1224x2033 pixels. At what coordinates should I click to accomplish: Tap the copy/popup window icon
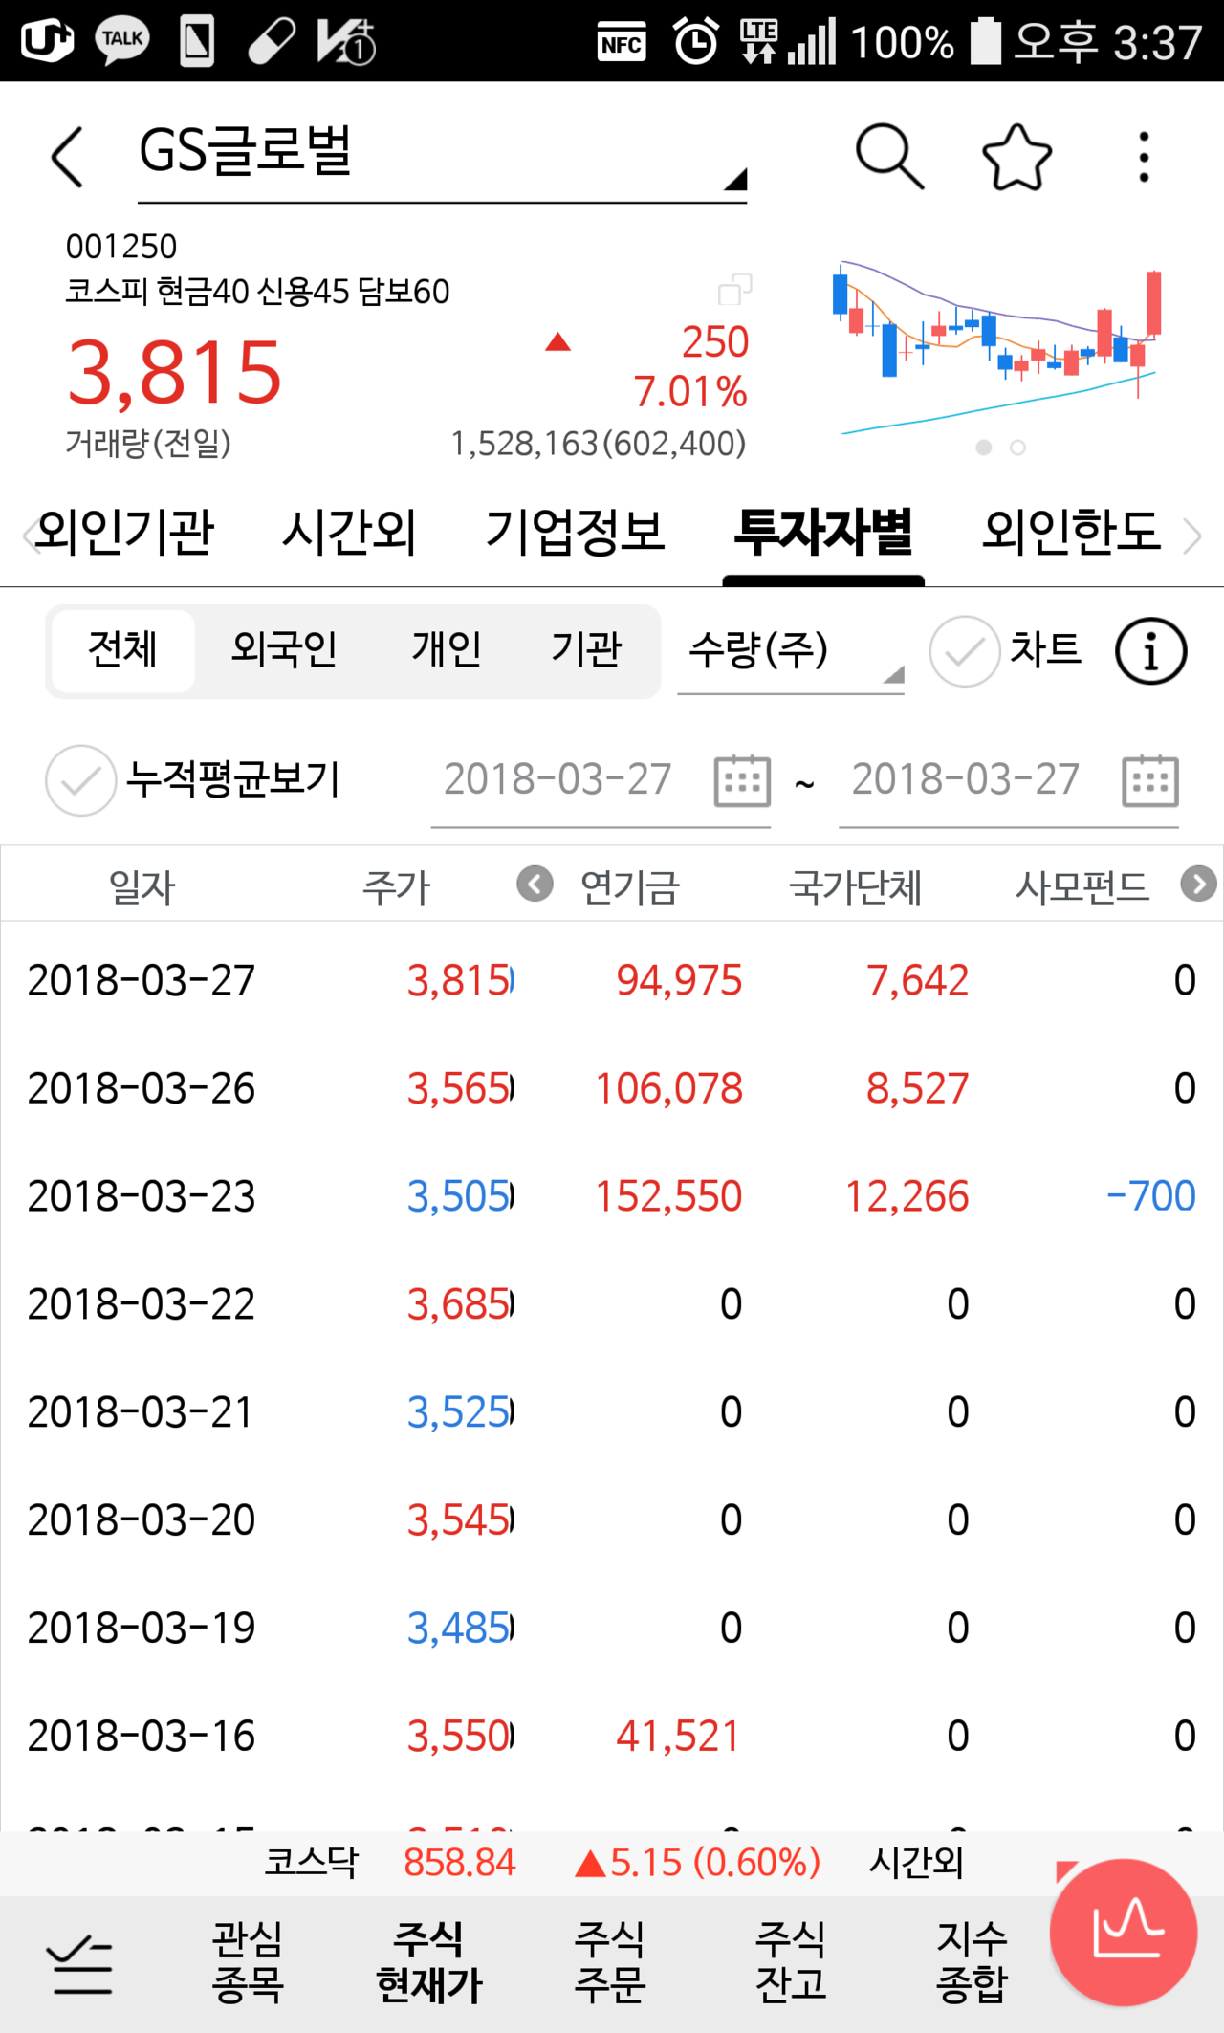pos(734,289)
